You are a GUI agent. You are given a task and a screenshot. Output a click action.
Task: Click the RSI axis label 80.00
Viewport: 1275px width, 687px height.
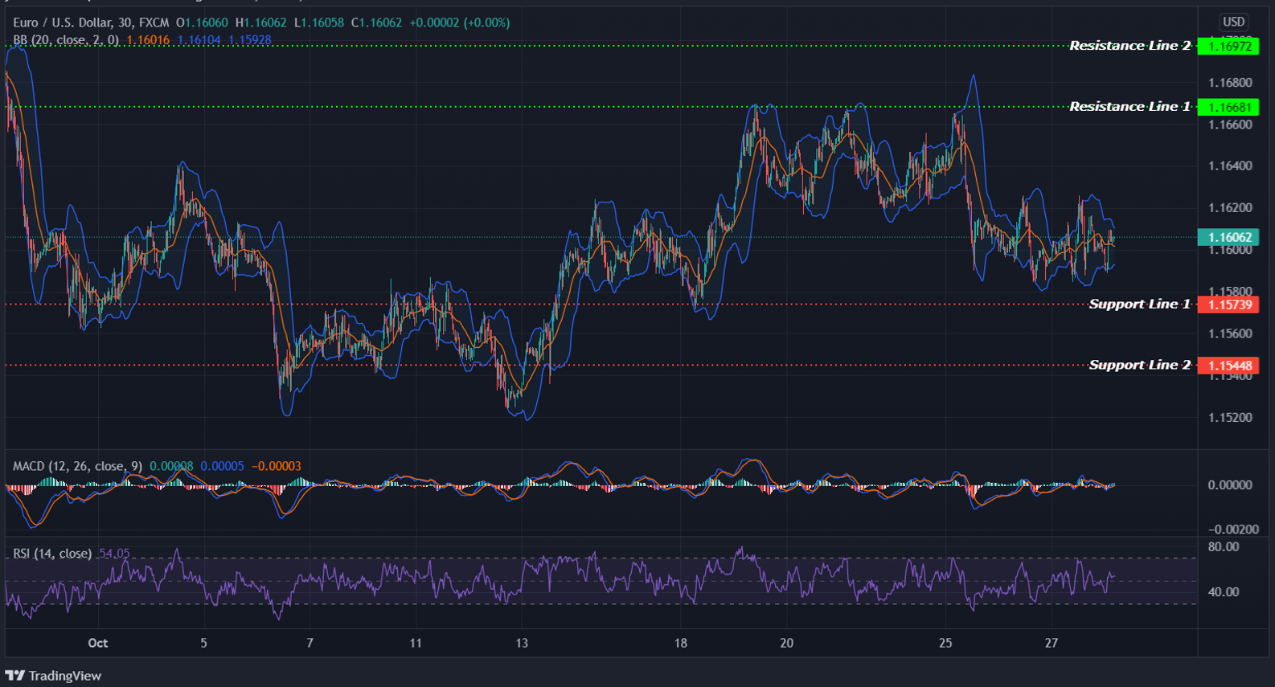(1224, 547)
